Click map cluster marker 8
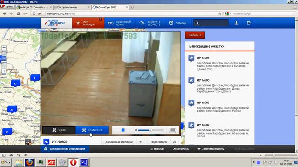Image resolution: width=298 pixels, height=167 pixels. (x=35, y=78)
